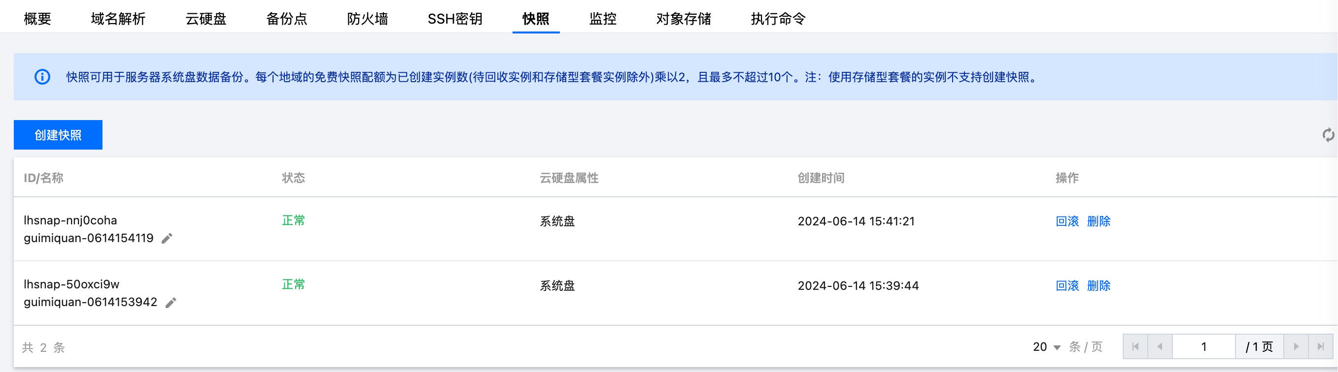Open the 防火墙 tab
Image resolution: width=1338 pixels, height=372 pixels.
(x=367, y=19)
